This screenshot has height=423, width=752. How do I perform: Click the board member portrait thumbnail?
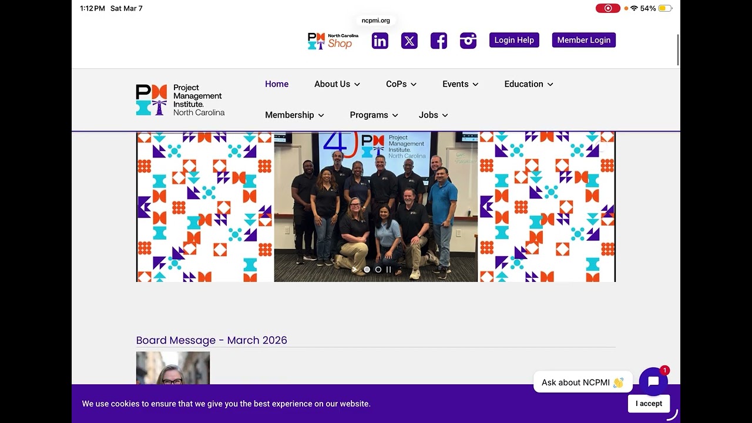(x=173, y=368)
